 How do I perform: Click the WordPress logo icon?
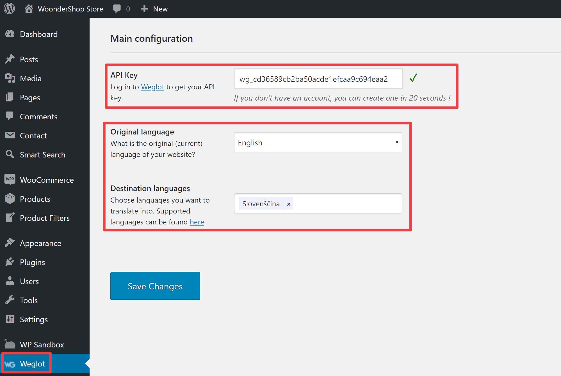tap(9, 9)
